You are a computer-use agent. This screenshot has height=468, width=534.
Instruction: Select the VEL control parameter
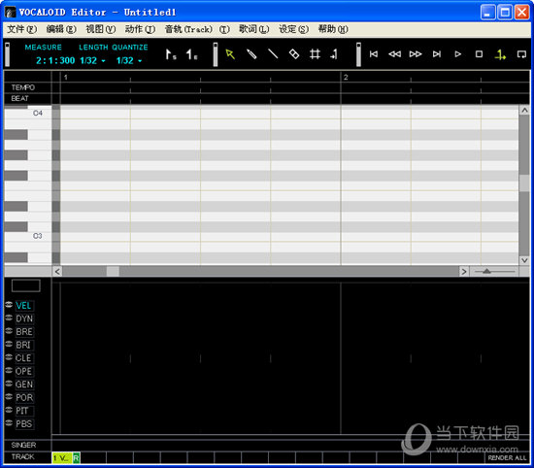point(24,306)
